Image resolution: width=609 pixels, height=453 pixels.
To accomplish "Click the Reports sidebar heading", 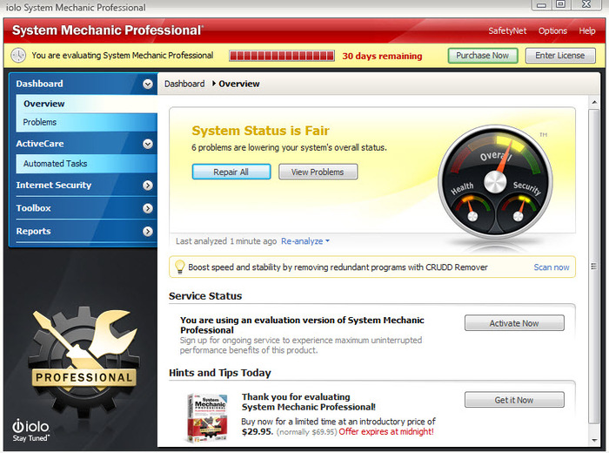I will pos(33,232).
